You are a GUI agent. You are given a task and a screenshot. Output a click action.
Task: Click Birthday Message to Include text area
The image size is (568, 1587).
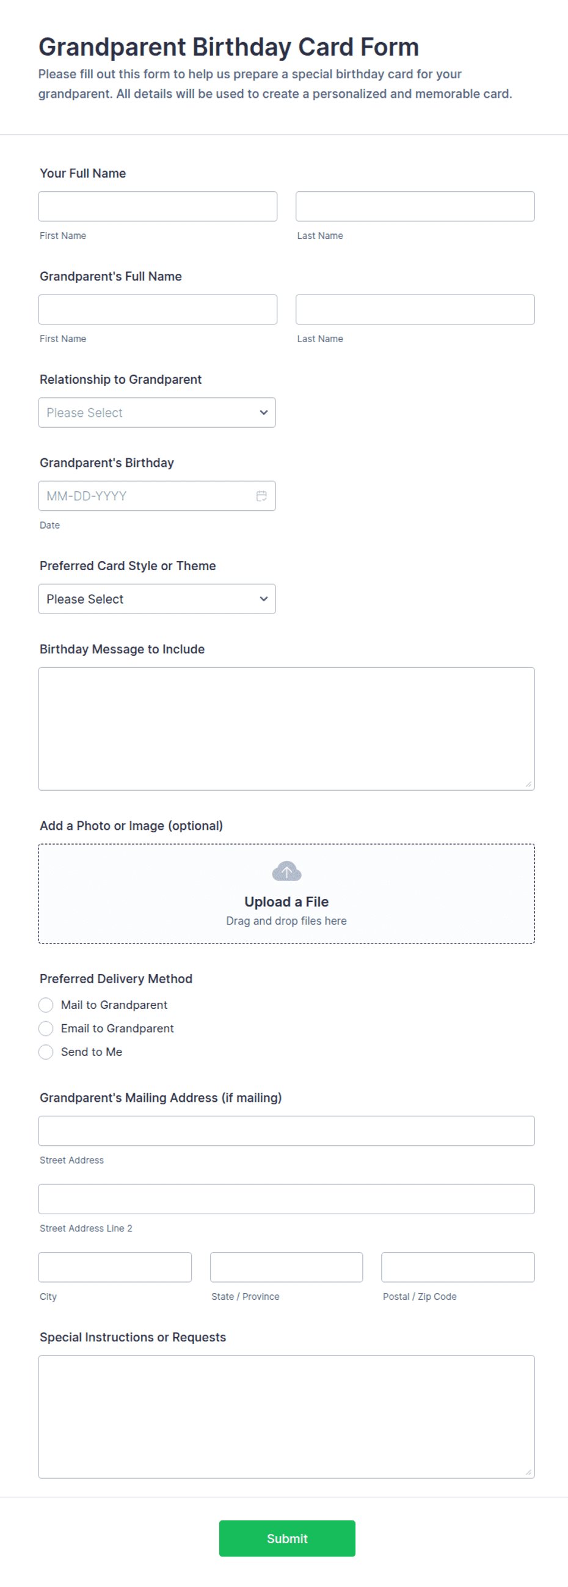pyautogui.click(x=286, y=729)
